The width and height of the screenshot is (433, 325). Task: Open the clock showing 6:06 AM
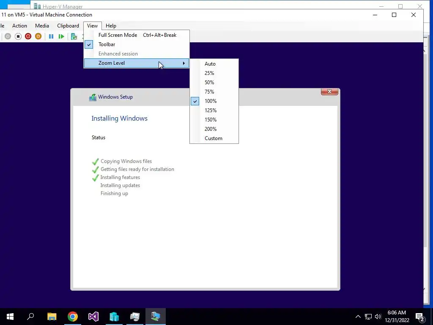397,317
